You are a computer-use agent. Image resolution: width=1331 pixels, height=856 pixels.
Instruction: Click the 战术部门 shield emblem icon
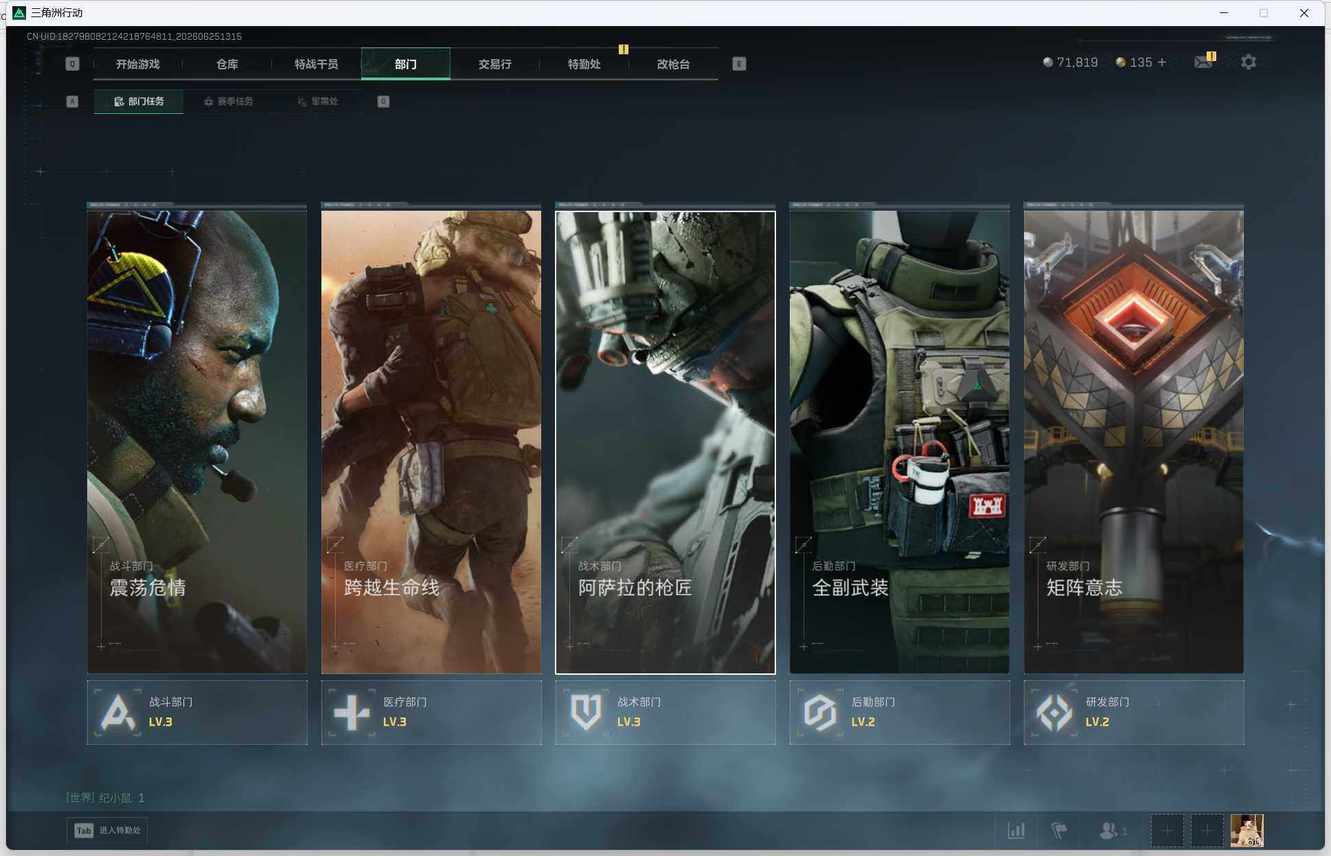[x=586, y=713]
